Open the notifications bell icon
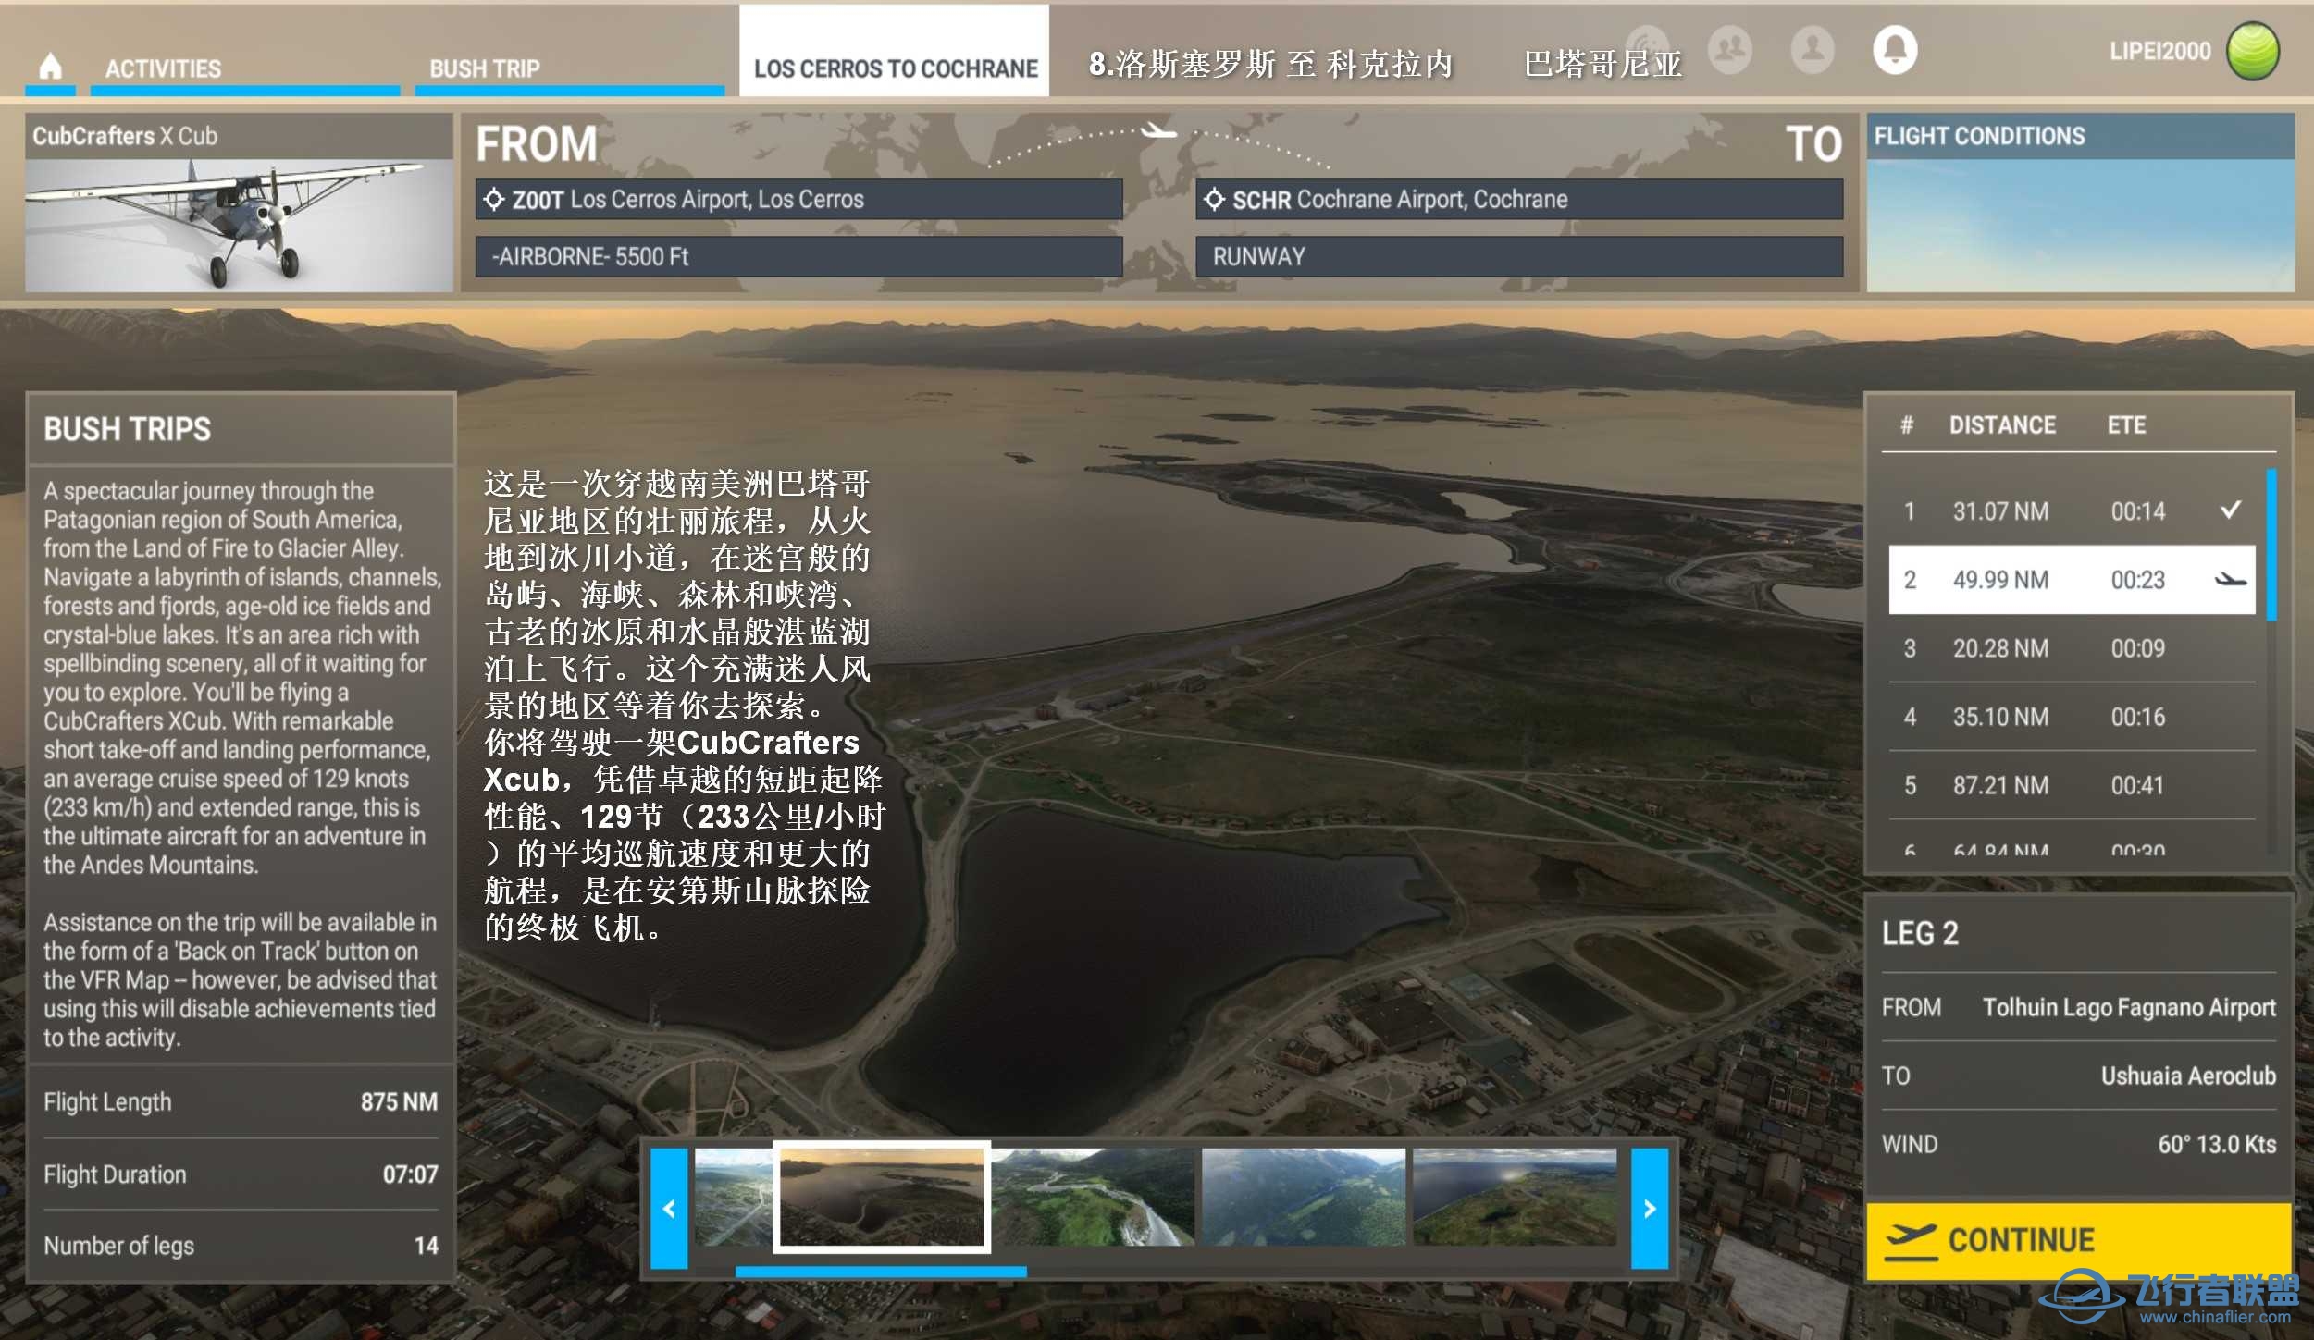The height and width of the screenshot is (1340, 2314). pyautogui.click(x=1895, y=48)
